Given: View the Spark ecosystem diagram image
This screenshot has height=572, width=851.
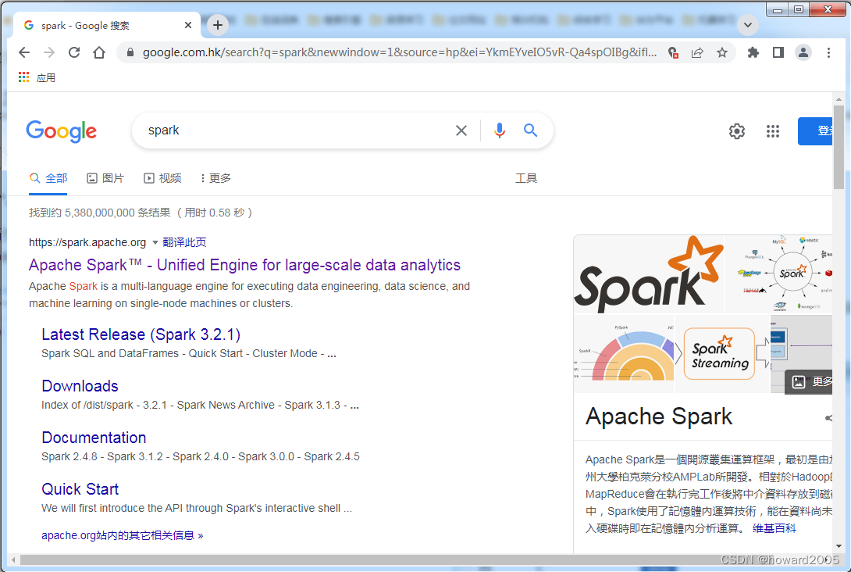Looking at the screenshot, I should pyautogui.click(x=779, y=274).
